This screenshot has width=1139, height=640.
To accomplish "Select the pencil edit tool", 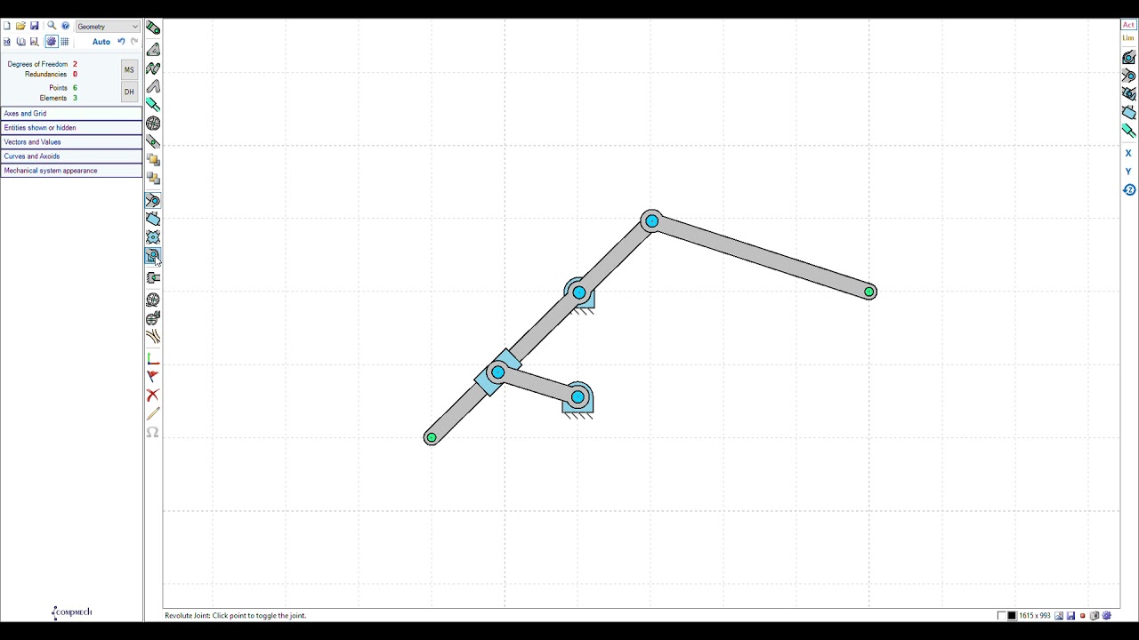I will pos(153,414).
